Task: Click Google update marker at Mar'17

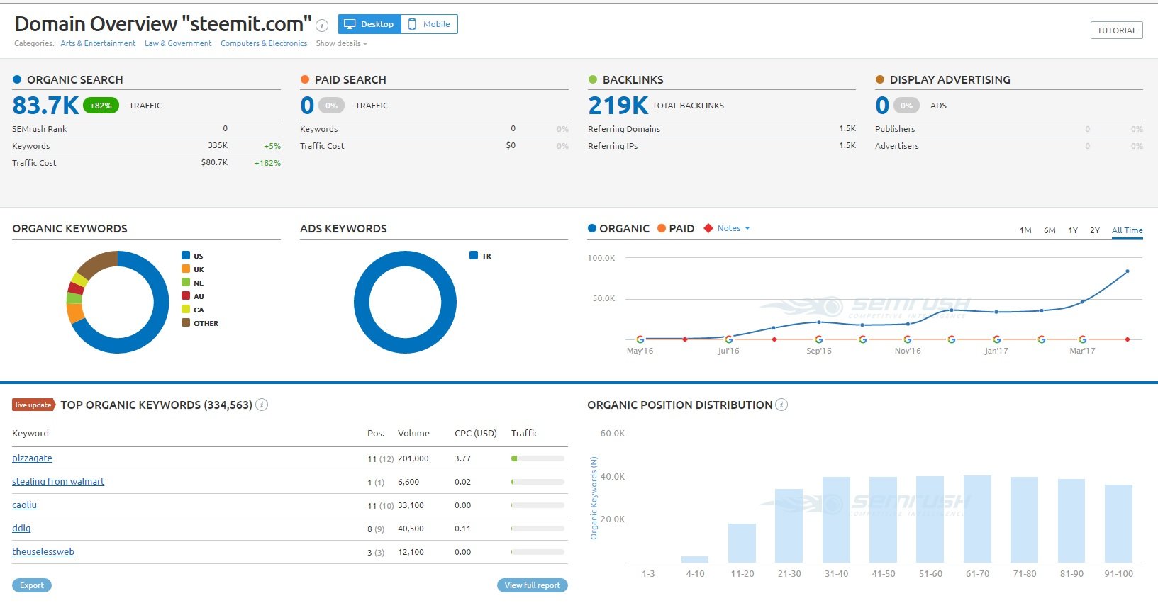Action: (1083, 339)
